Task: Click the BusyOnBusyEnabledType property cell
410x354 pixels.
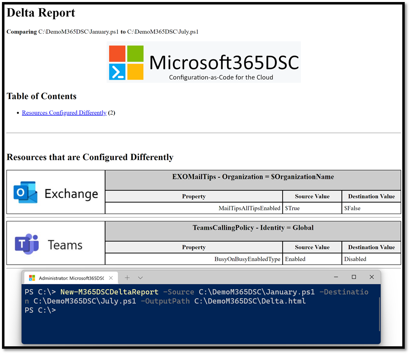Action: 194,259
